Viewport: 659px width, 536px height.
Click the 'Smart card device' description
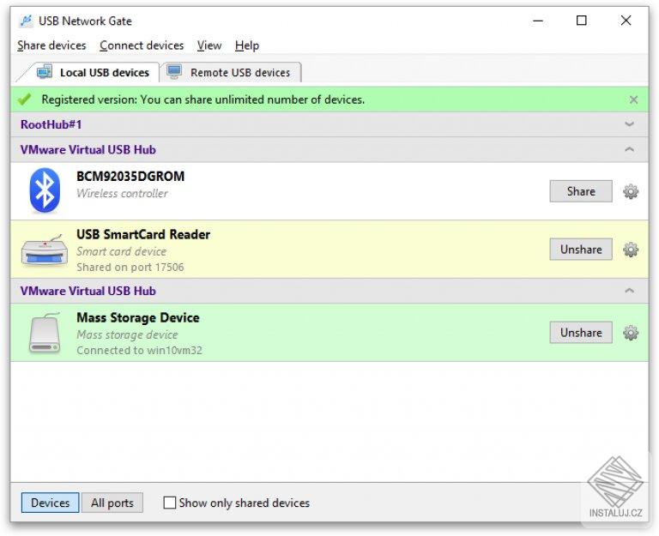point(122,251)
